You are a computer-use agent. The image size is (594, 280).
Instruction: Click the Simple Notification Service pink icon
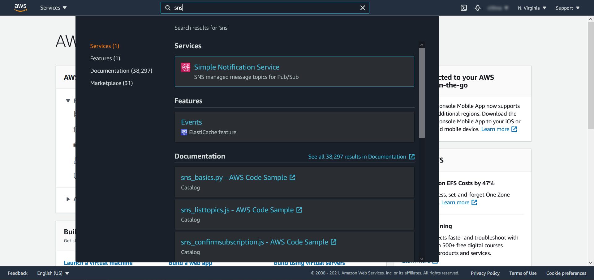(x=186, y=67)
